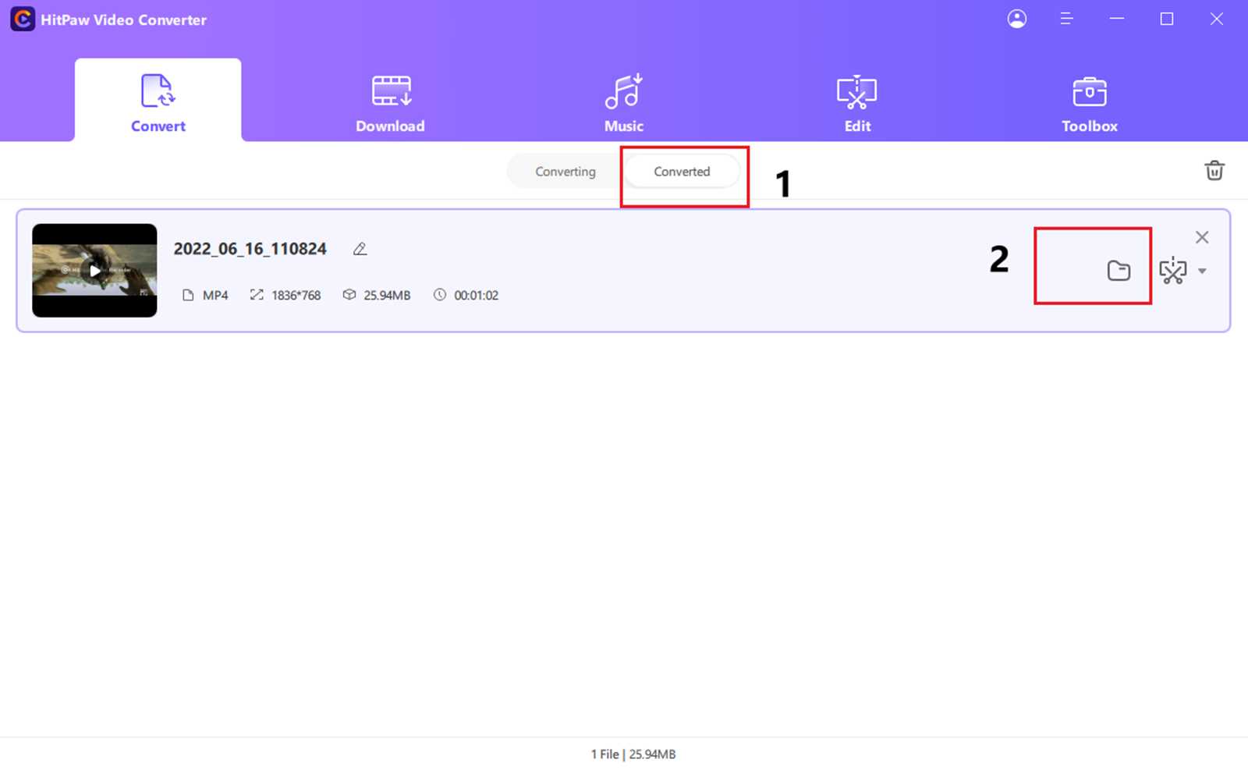This screenshot has height=770, width=1248.
Task: Expand the dropdown arrow beside the scissors icon
Action: pyautogui.click(x=1204, y=271)
